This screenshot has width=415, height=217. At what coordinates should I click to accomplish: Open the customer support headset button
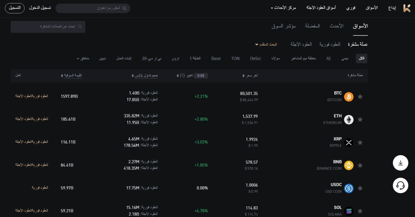point(400,186)
